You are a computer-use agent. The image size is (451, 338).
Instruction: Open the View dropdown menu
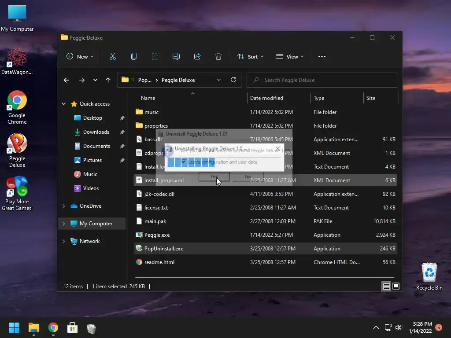[290, 57]
